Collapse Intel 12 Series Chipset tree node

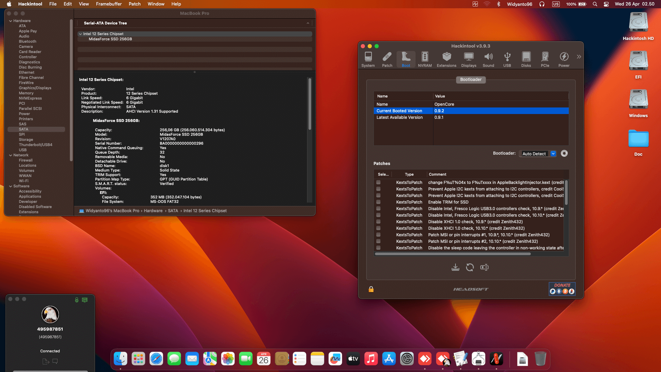point(80,34)
